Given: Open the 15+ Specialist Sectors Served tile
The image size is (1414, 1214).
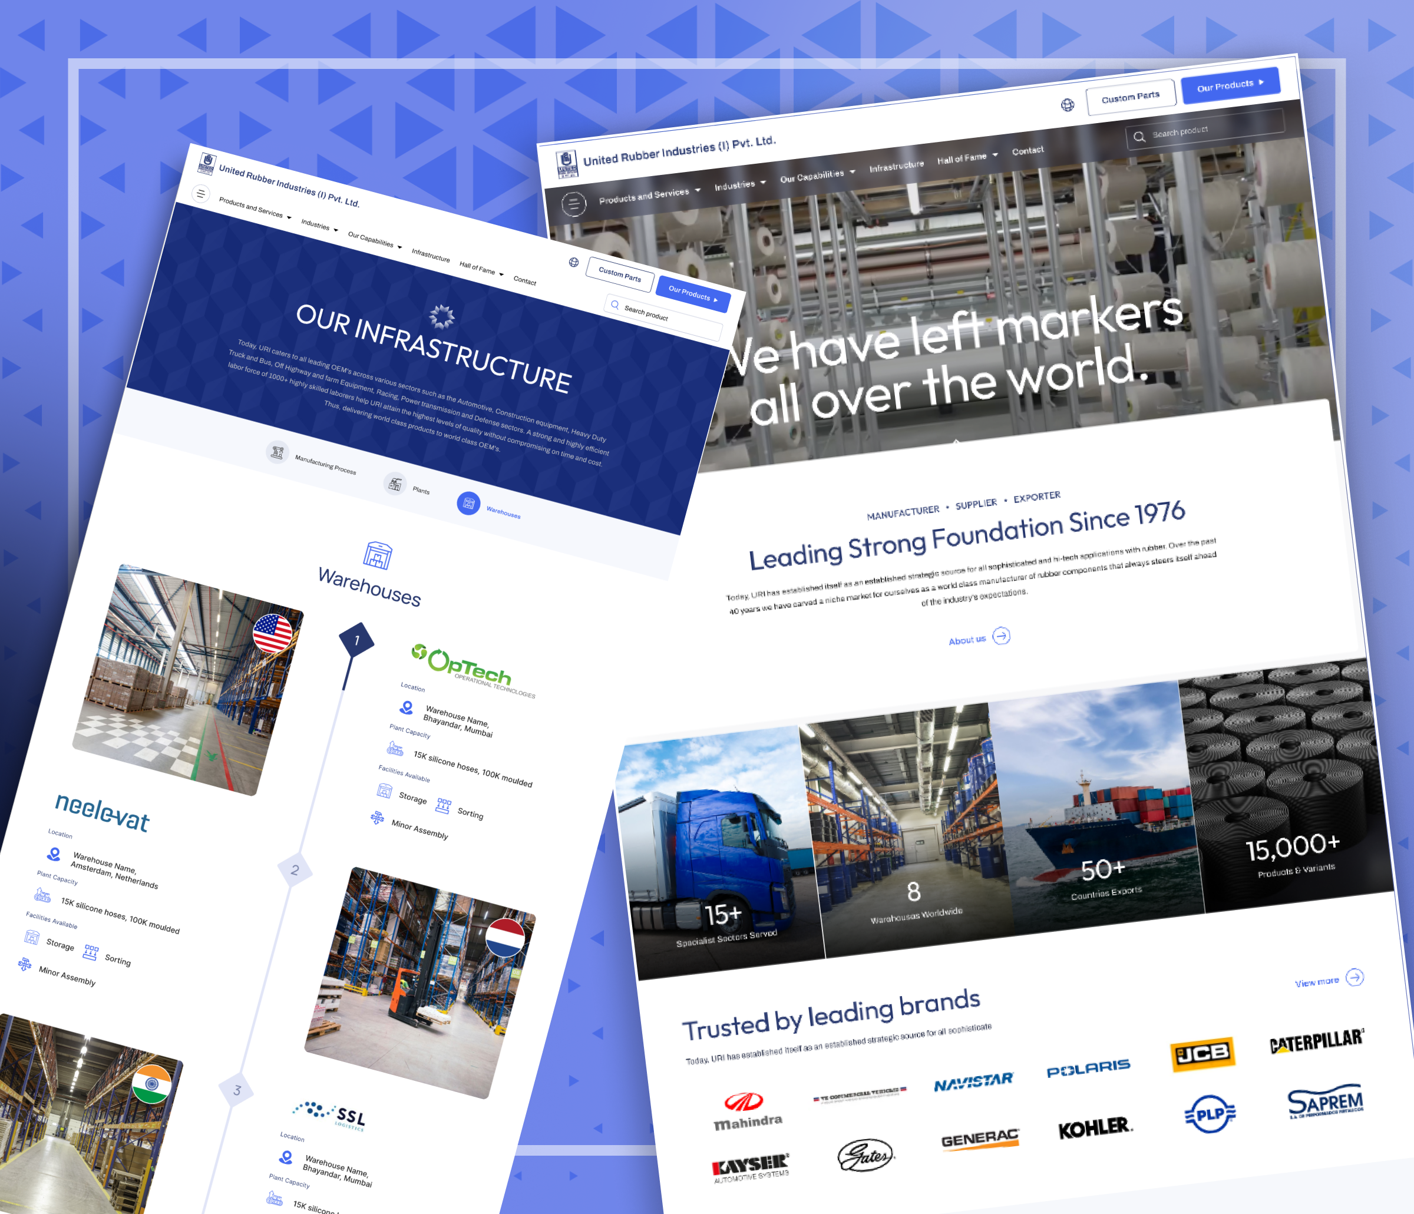Looking at the screenshot, I should pyautogui.click(x=720, y=853).
